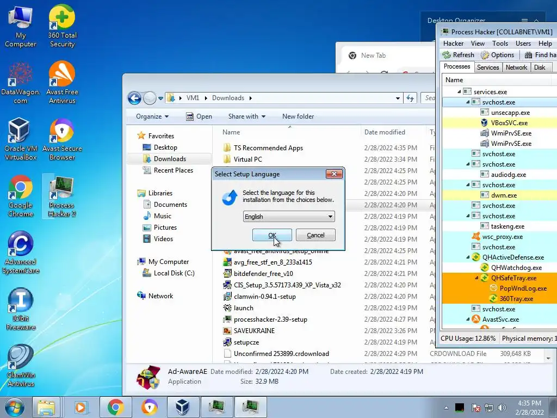Open Options in Process Hacker toolbar
Viewport: 557px width, 418px height.
click(498, 55)
